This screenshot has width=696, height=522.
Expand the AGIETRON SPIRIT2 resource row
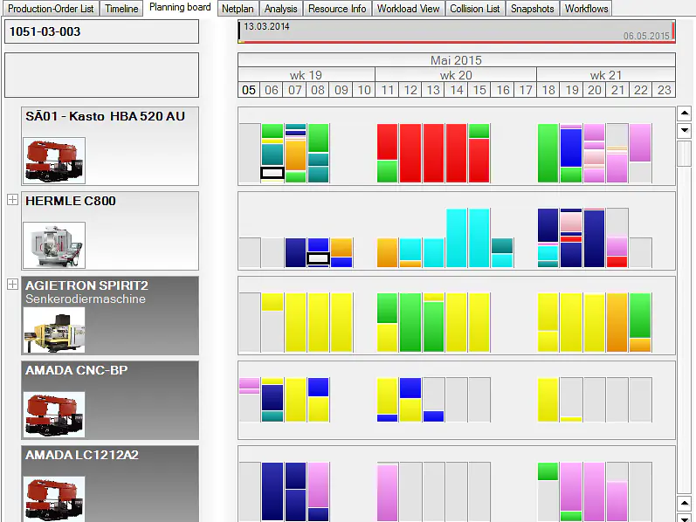(12, 285)
